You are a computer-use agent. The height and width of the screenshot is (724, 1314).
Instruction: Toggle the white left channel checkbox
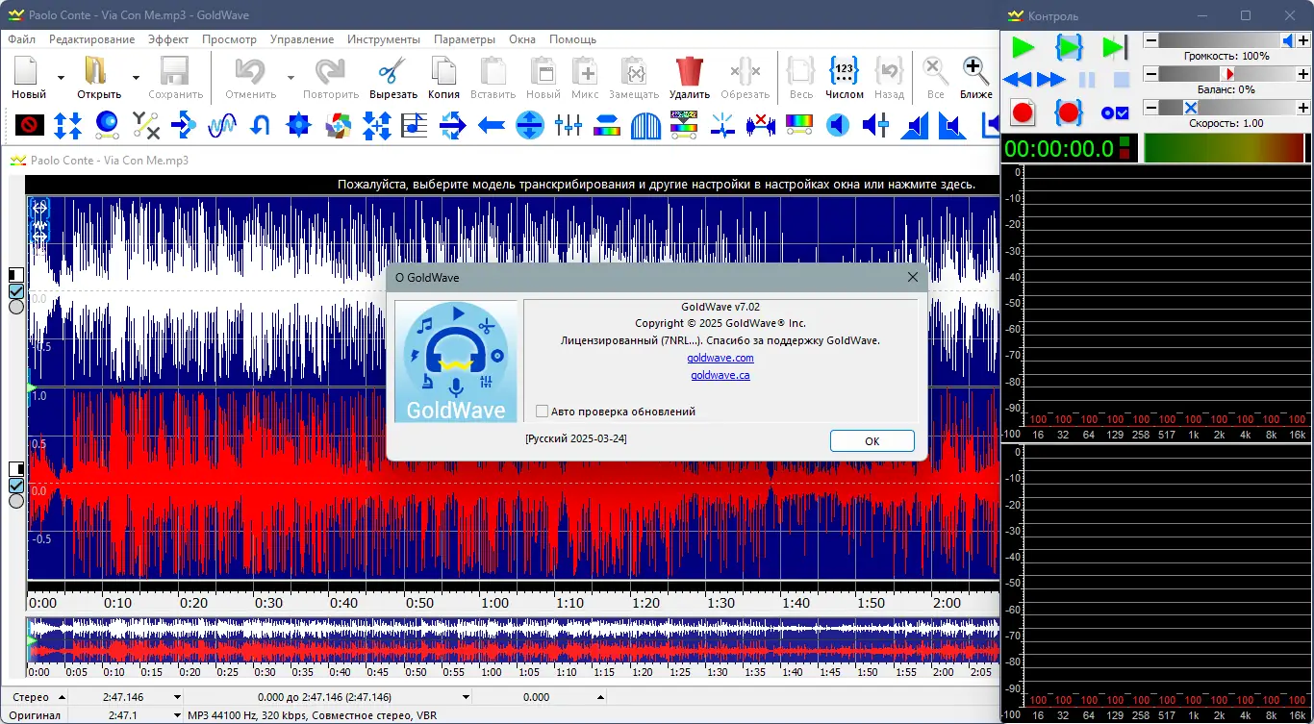tap(16, 291)
